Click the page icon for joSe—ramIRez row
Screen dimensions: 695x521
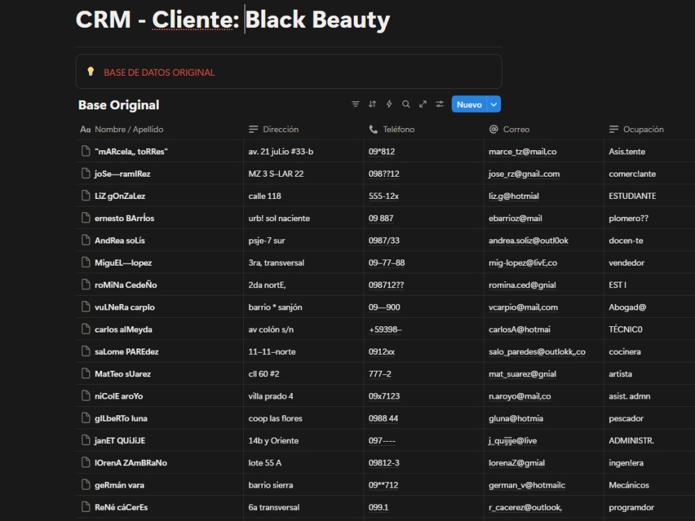coord(86,173)
